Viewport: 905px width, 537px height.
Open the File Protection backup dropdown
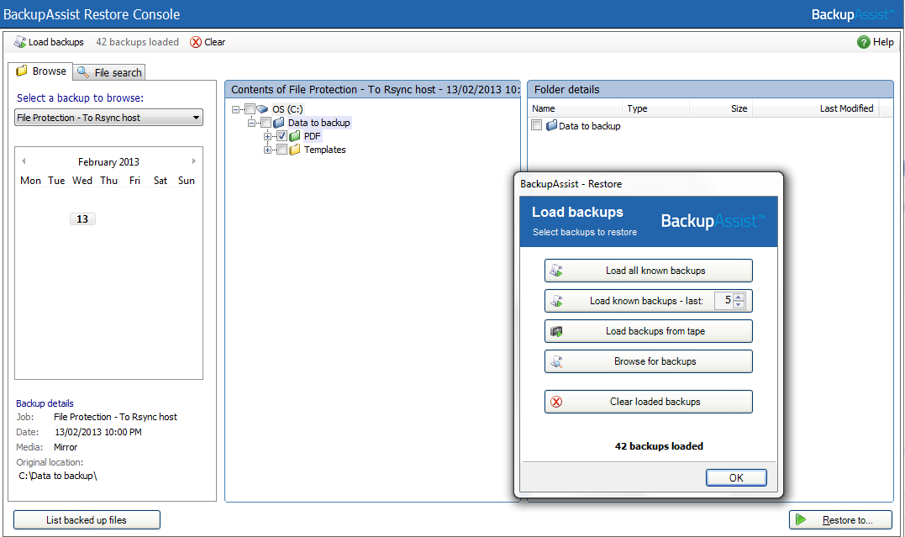197,118
